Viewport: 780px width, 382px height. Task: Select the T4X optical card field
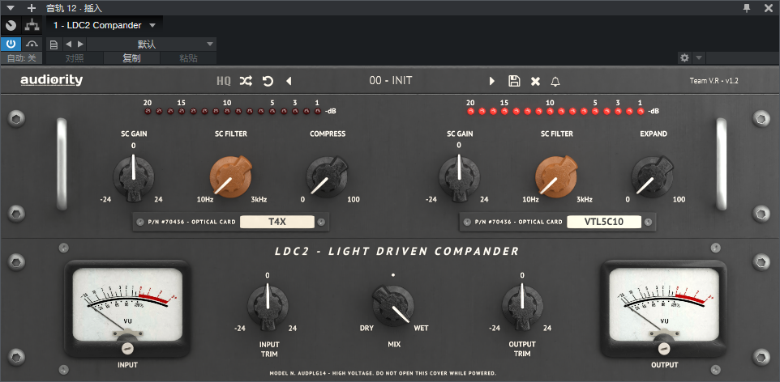click(x=277, y=222)
